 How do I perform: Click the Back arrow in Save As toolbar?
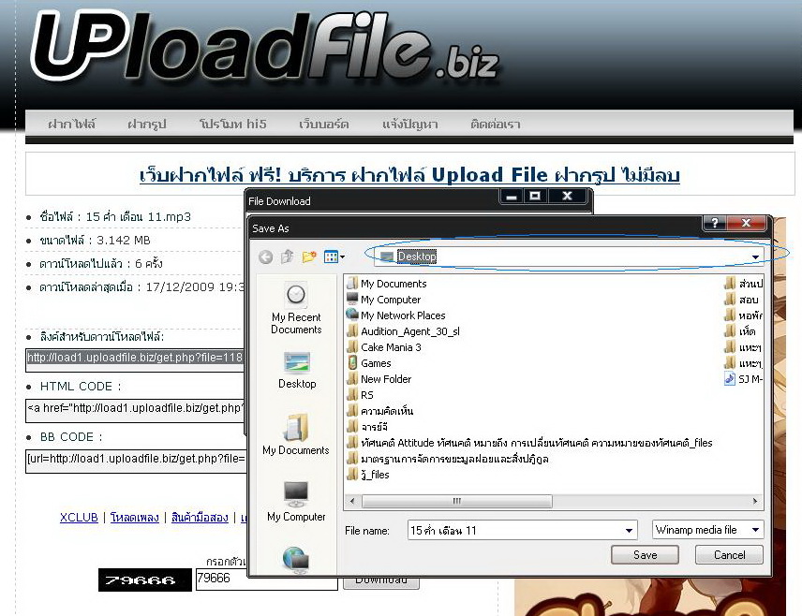265,257
